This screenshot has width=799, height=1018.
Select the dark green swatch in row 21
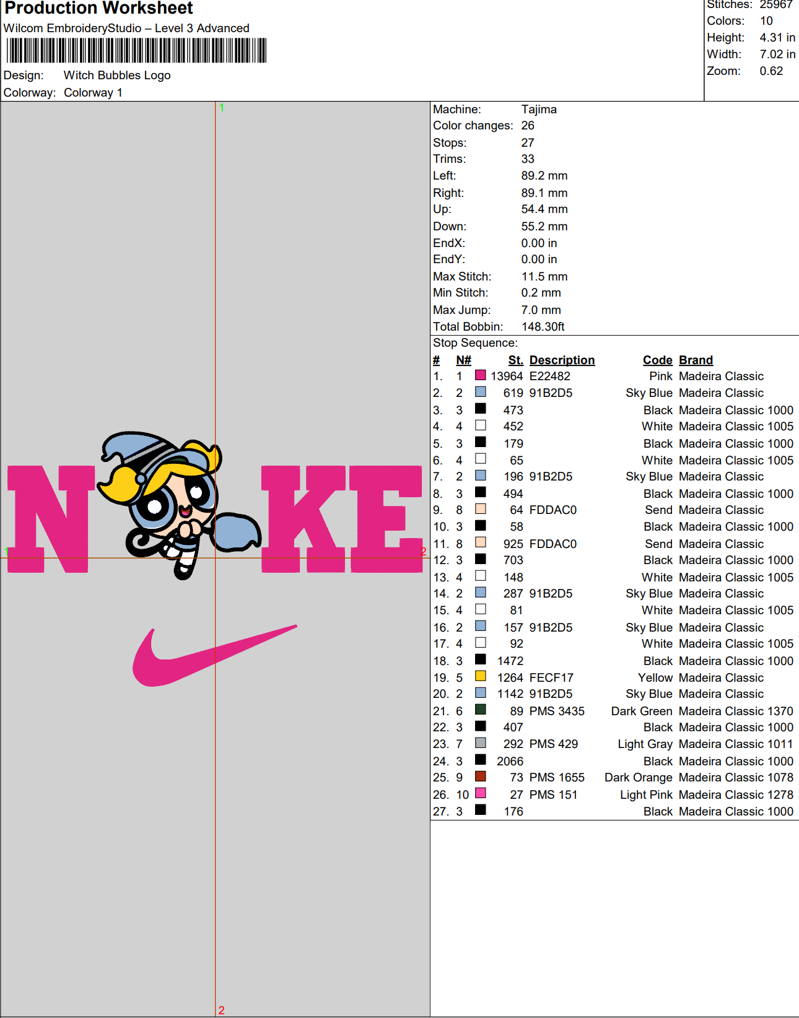point(480,710)
